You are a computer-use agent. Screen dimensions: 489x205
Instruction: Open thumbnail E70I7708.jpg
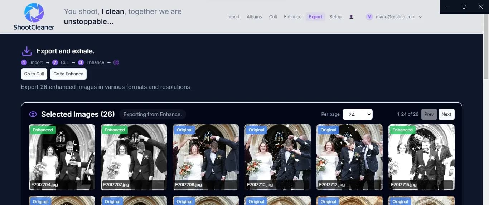click(x=205, y=157)
